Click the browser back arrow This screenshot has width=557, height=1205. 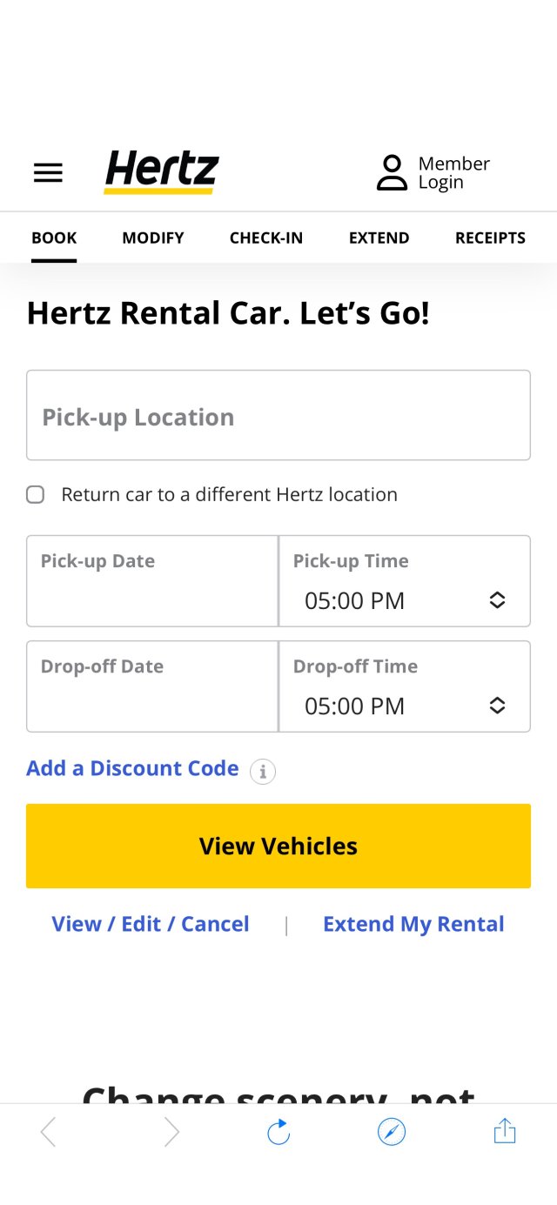48,1131
